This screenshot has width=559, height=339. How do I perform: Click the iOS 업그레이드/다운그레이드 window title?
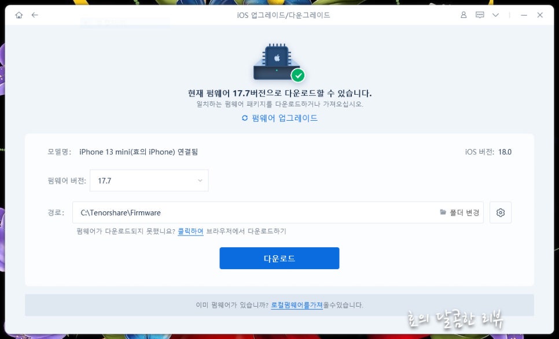(279, 15)
